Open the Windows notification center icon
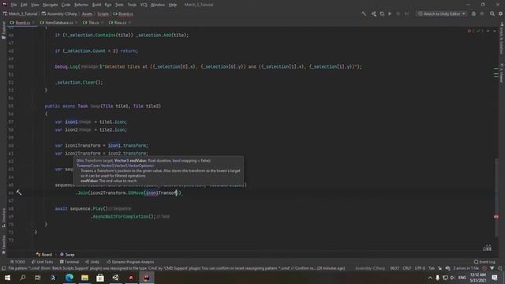This screenshot has width=505, height=284. 495,278
